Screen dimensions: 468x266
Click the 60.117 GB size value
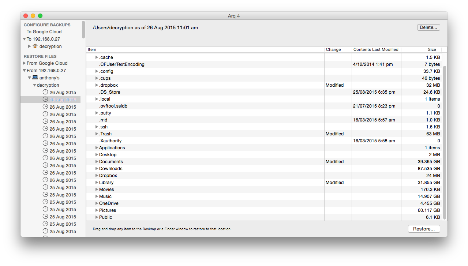[429, 210]
